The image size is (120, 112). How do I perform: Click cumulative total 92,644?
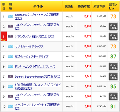[x=103, y=26]
